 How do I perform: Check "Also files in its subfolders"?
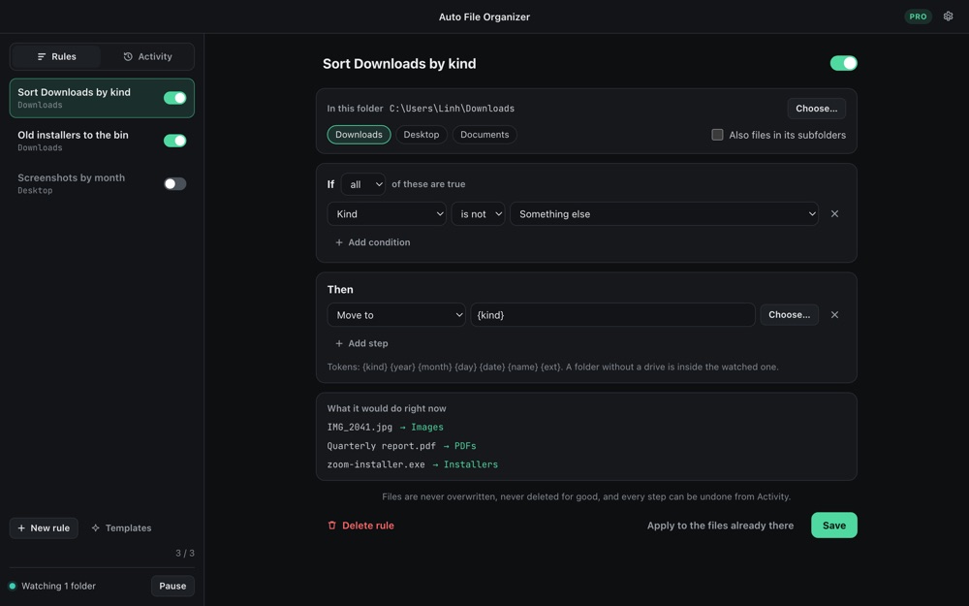pos(717,135)
